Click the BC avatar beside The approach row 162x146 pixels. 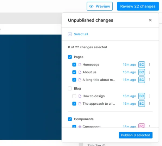tap(142, 104)
